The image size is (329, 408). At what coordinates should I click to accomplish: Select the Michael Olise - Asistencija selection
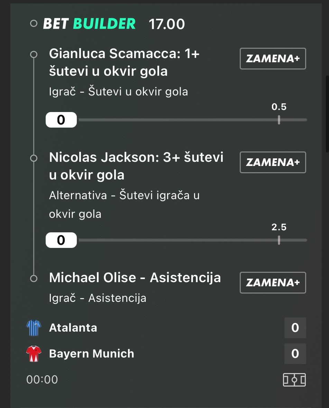pyautogui.click(x=135, y=278)
